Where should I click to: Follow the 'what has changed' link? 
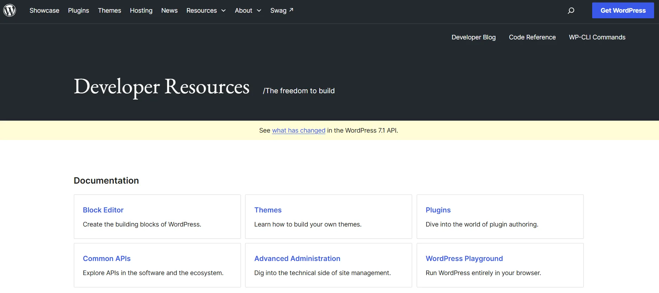pyautogui.click(x=299, y=130)
